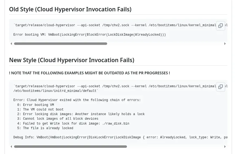Click error line 2 about locking disk images
The height and width of the screenshot is (154, 236).
click(81, 114)
